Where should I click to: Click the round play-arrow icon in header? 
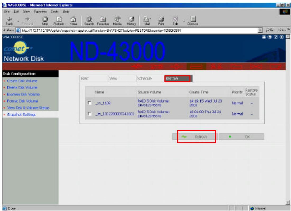point(281,37)
